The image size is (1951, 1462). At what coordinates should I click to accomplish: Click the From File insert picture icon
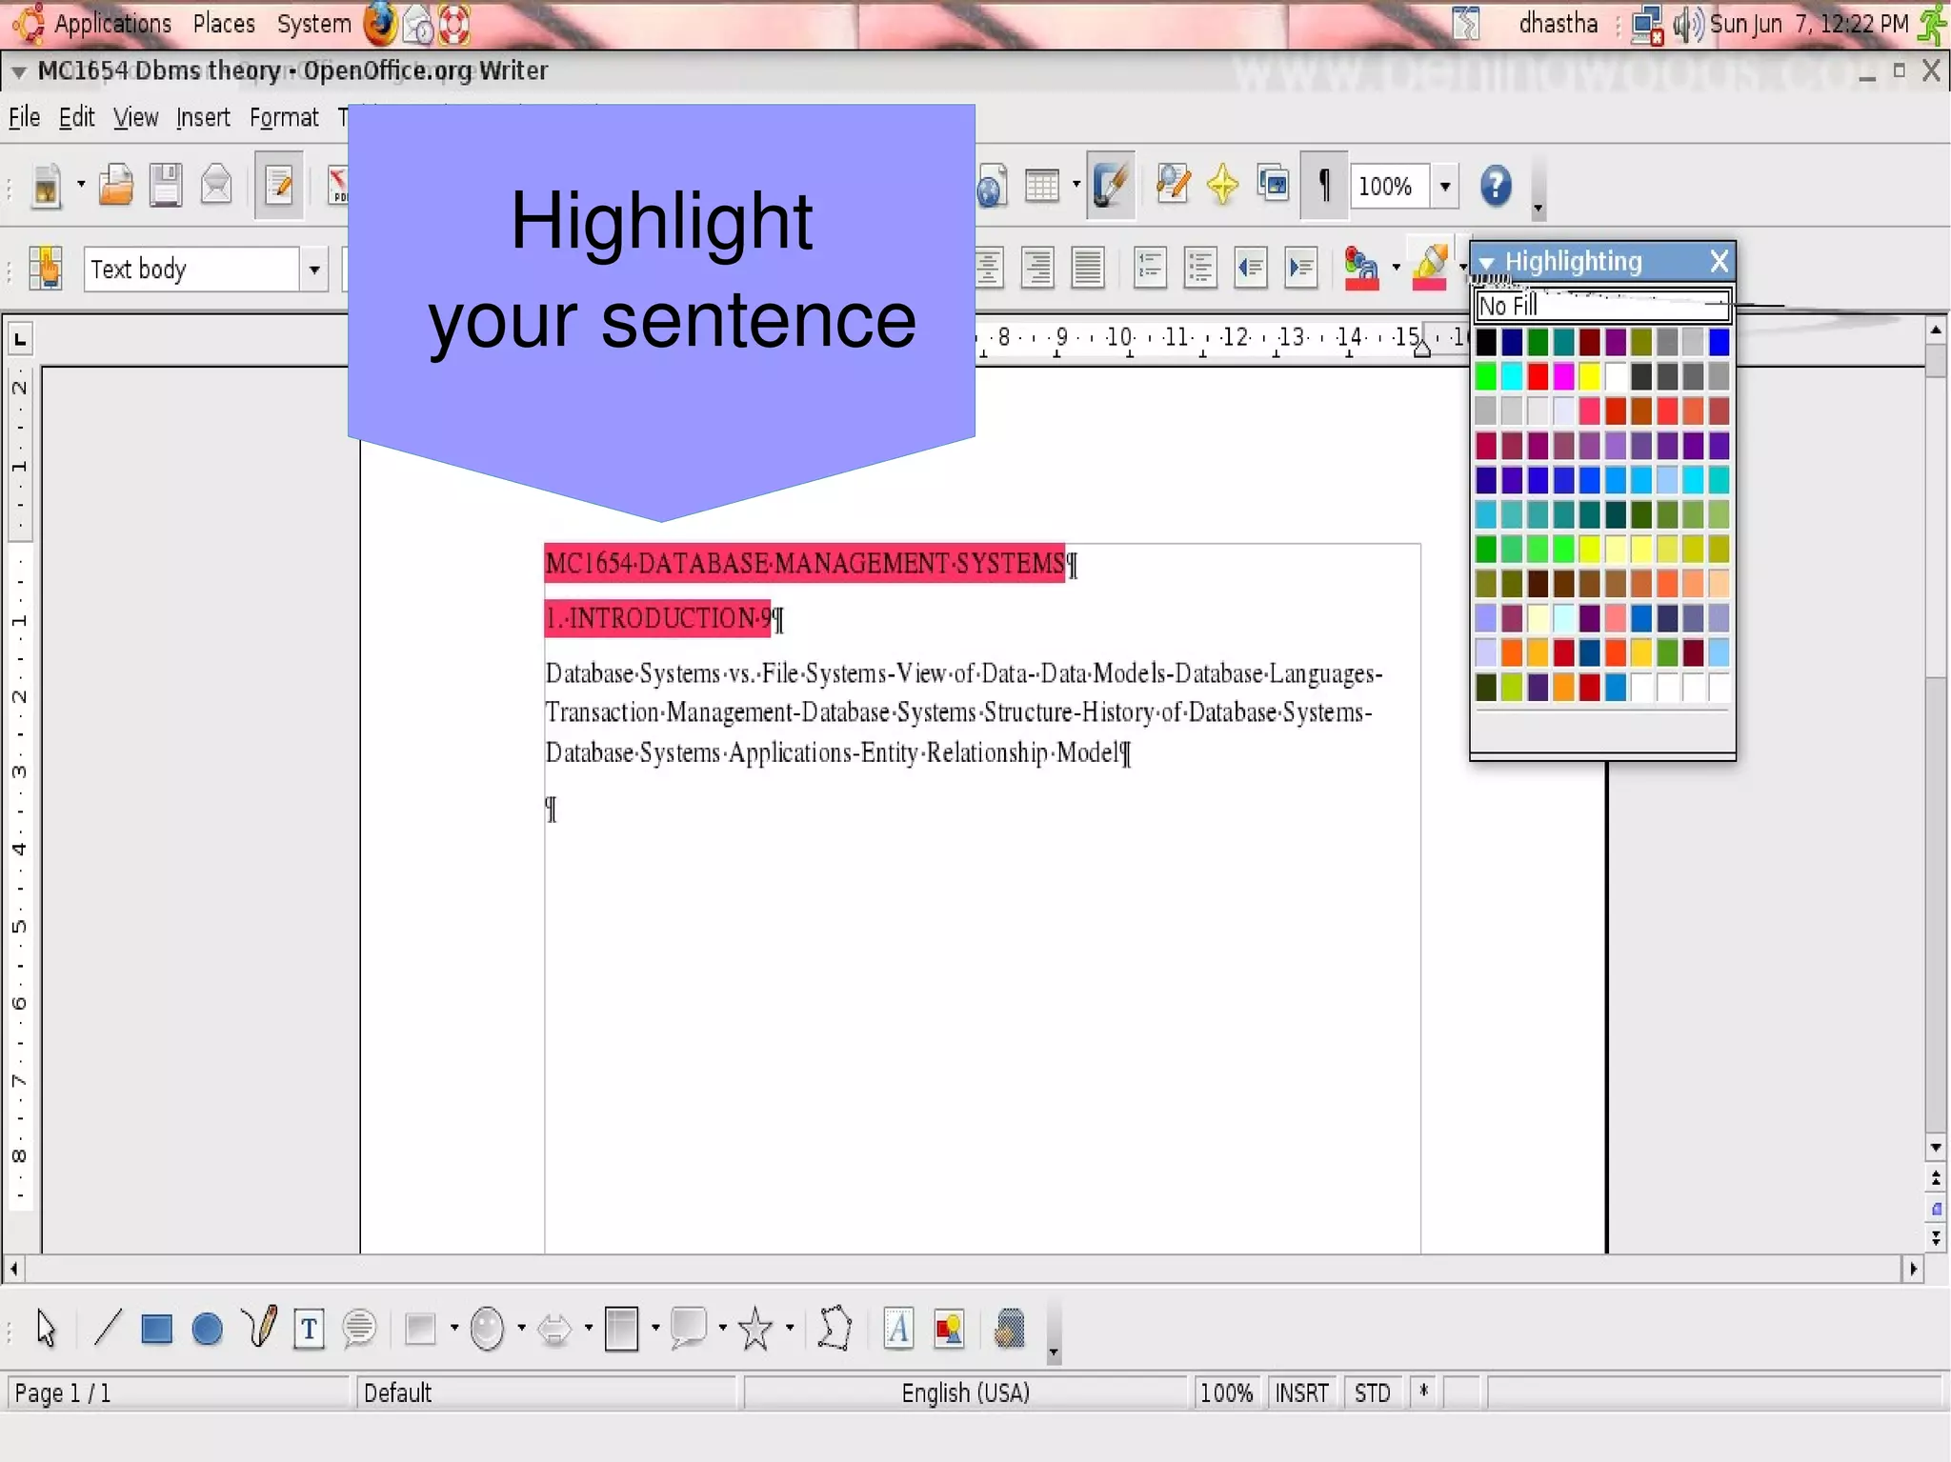click(x=949, y=1328)
